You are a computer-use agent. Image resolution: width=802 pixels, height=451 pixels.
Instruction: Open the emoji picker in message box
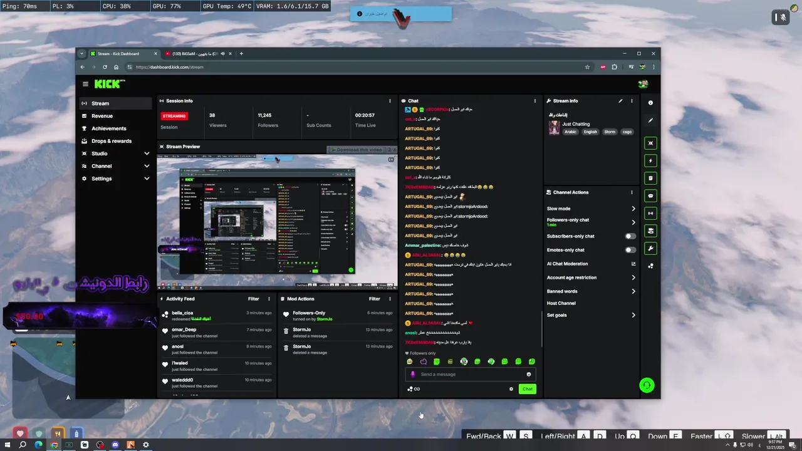pos(529,375)
